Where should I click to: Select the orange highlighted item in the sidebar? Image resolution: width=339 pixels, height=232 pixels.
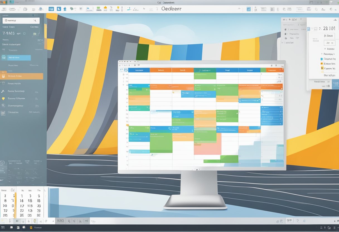tap(22, 76)
